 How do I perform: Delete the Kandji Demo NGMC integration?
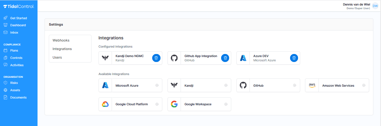point(156,58)
